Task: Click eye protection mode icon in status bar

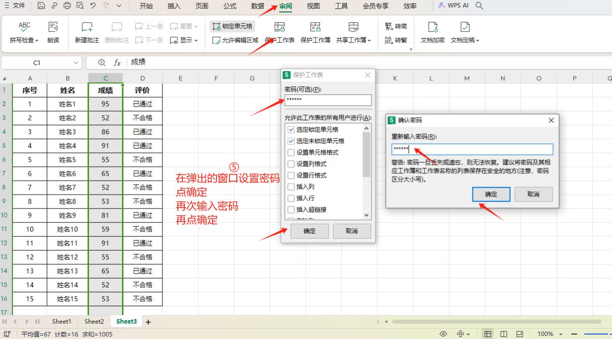Action: click(444, 334)
